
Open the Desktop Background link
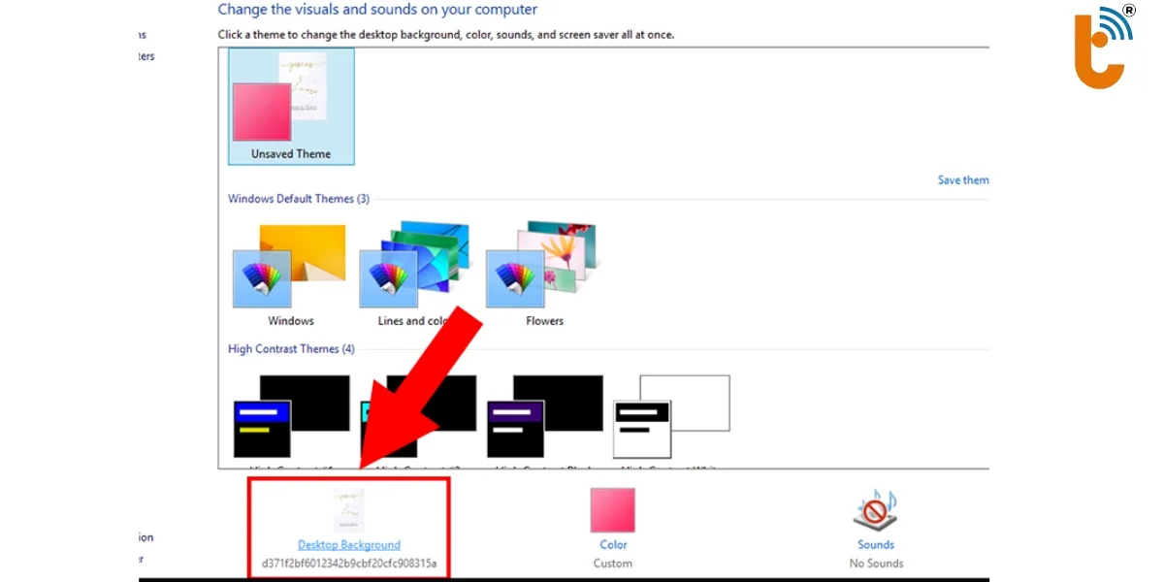point(349,545)
